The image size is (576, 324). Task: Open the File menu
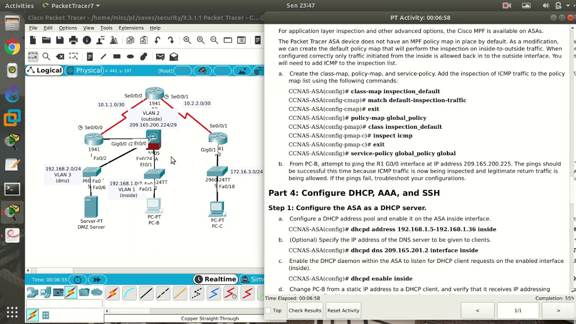click(x=33, y=28)
